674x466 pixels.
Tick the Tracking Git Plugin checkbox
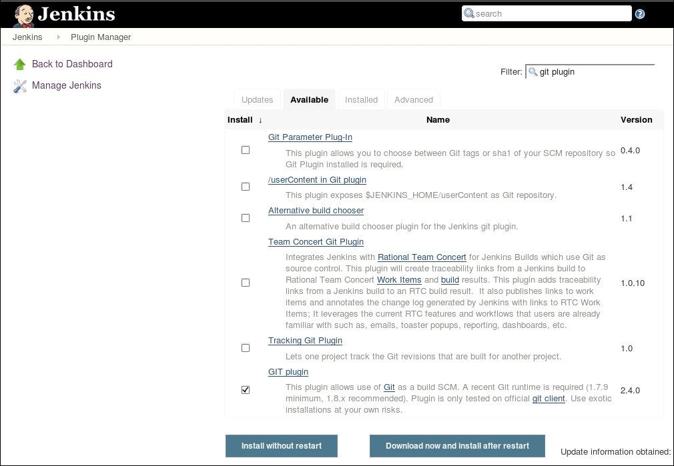tap(246, 348)
